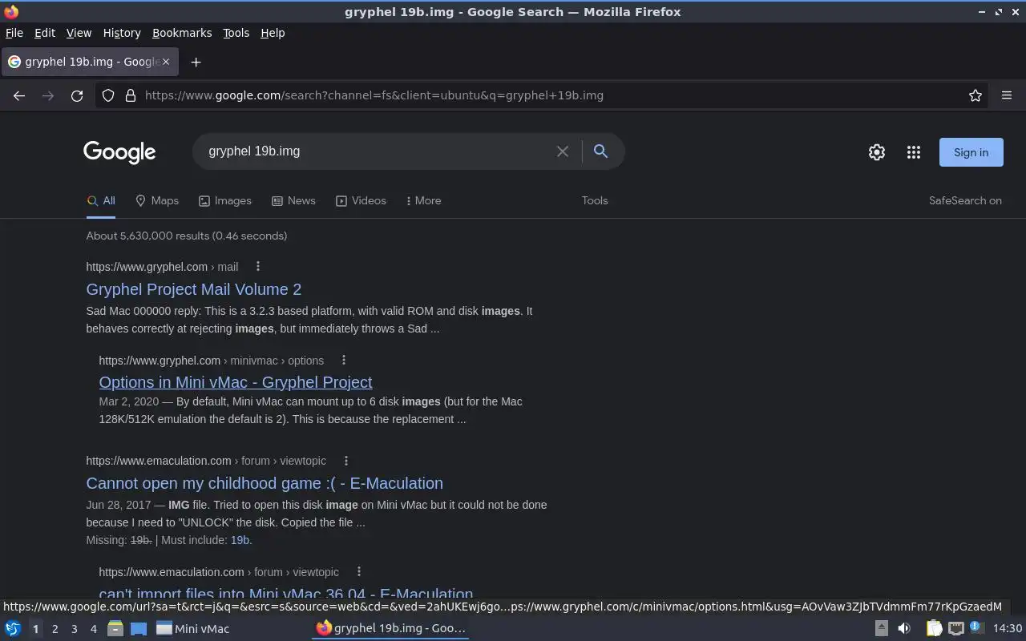Switch to virtual desktop 3
The height and width of the screenshot is (641, 1026).
74,629
